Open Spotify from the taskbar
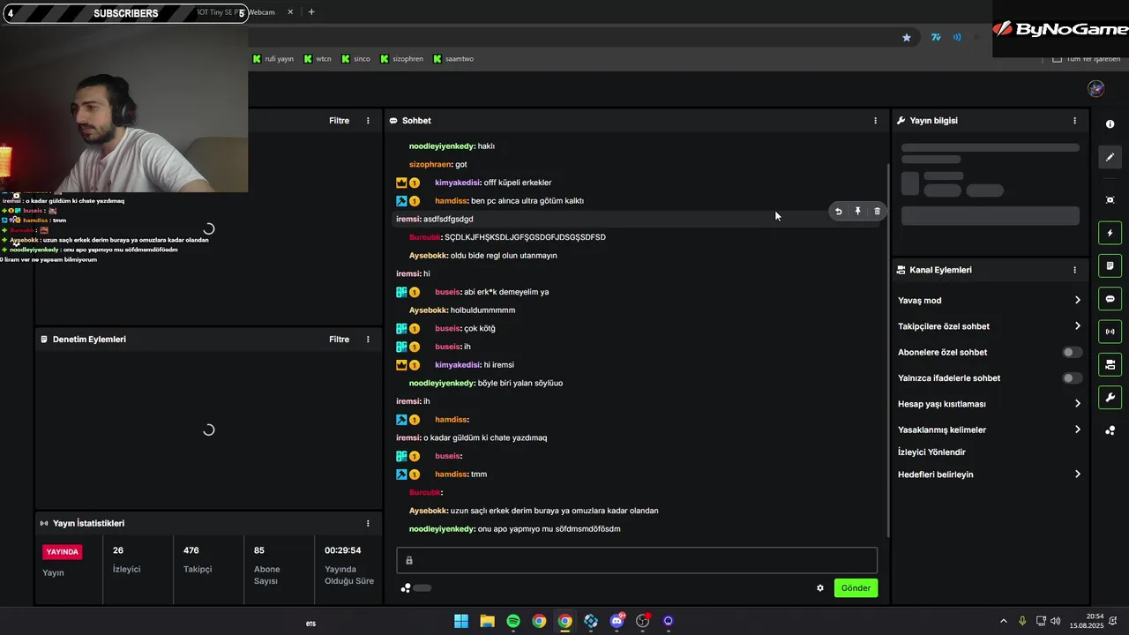 513,621
